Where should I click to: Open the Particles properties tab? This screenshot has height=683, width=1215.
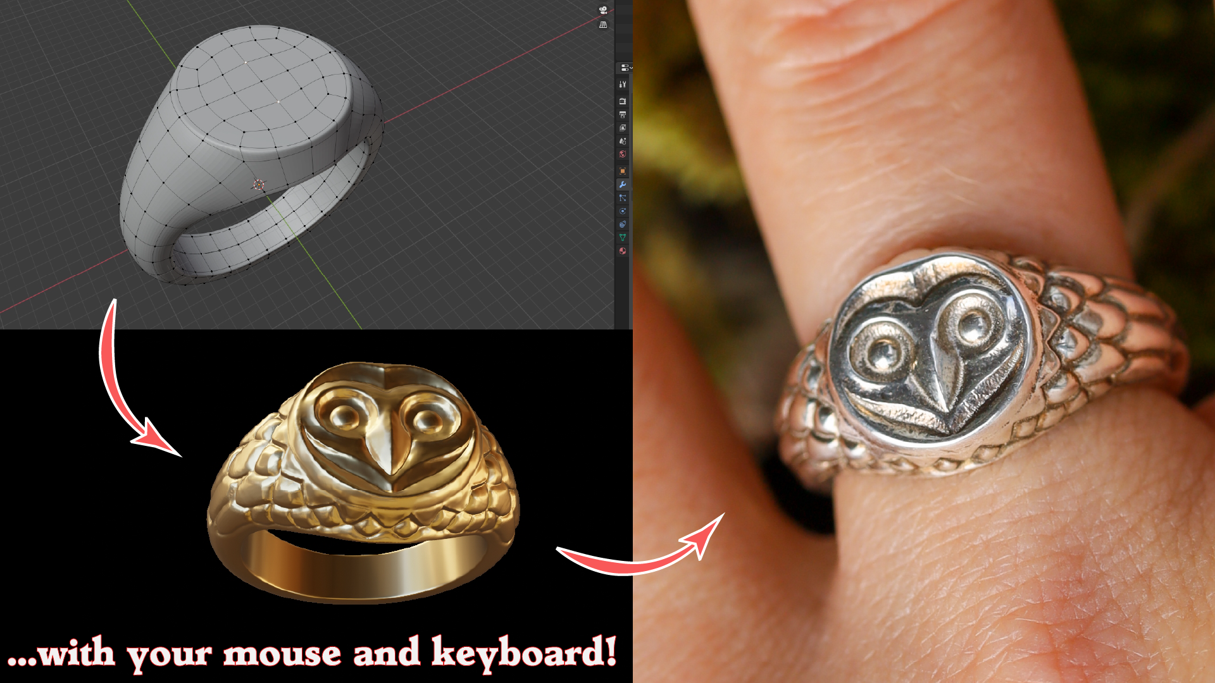pyautogui.click(x=623, y=198)
